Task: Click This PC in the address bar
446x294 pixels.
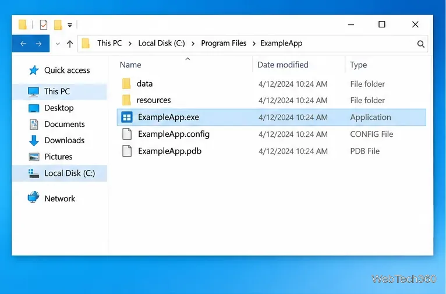Action: pyautogui.click(x=109, y=43)
